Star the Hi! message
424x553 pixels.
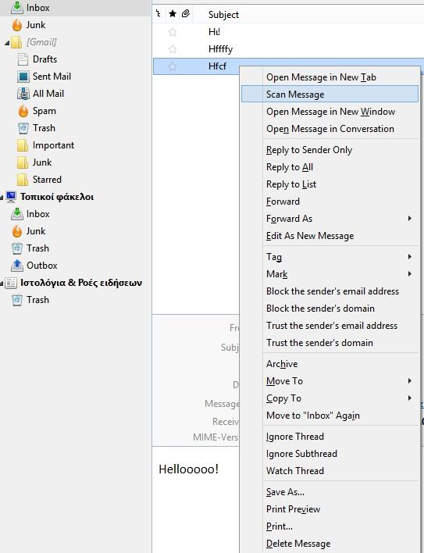tap(173, 32)
